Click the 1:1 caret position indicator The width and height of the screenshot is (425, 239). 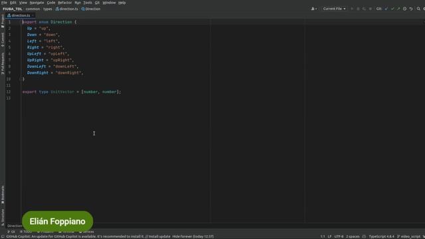coord(323,236)
